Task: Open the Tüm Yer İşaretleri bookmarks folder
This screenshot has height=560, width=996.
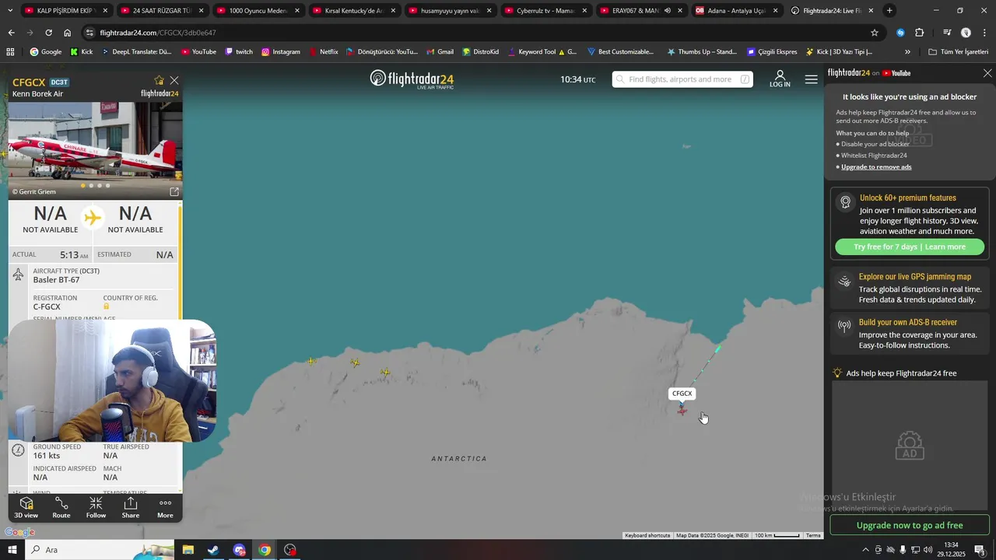Action: pos(959,51)
